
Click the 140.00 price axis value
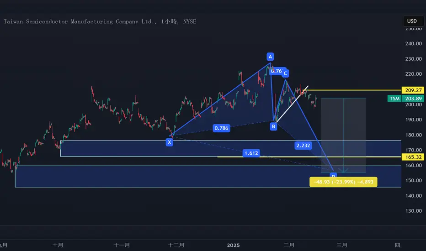coord(414,196)
